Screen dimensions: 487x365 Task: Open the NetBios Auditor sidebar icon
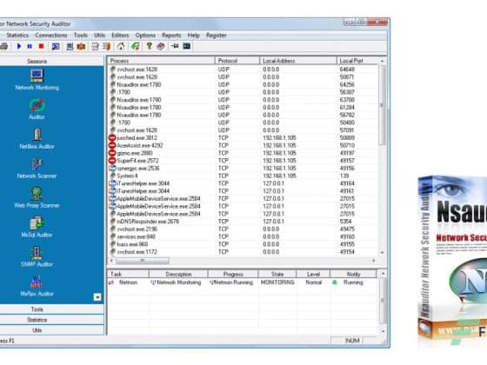37,135
